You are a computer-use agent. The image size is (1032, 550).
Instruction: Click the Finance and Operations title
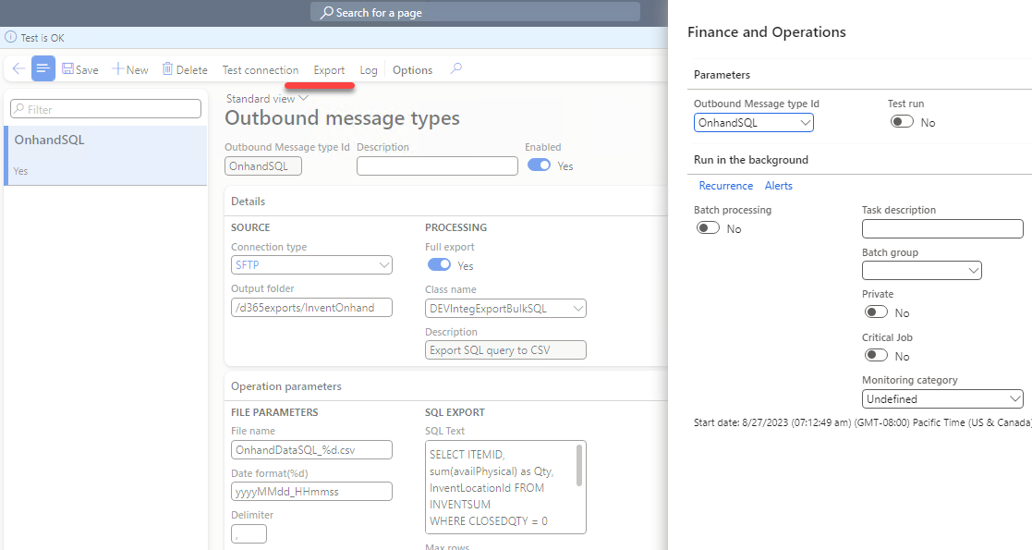[x=767, y=32]
